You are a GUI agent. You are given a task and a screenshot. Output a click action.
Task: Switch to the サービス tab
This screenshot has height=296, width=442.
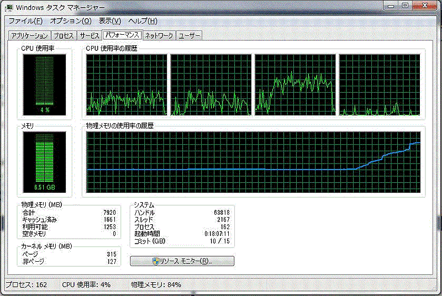pyautogui.click(x=90, y=36)
